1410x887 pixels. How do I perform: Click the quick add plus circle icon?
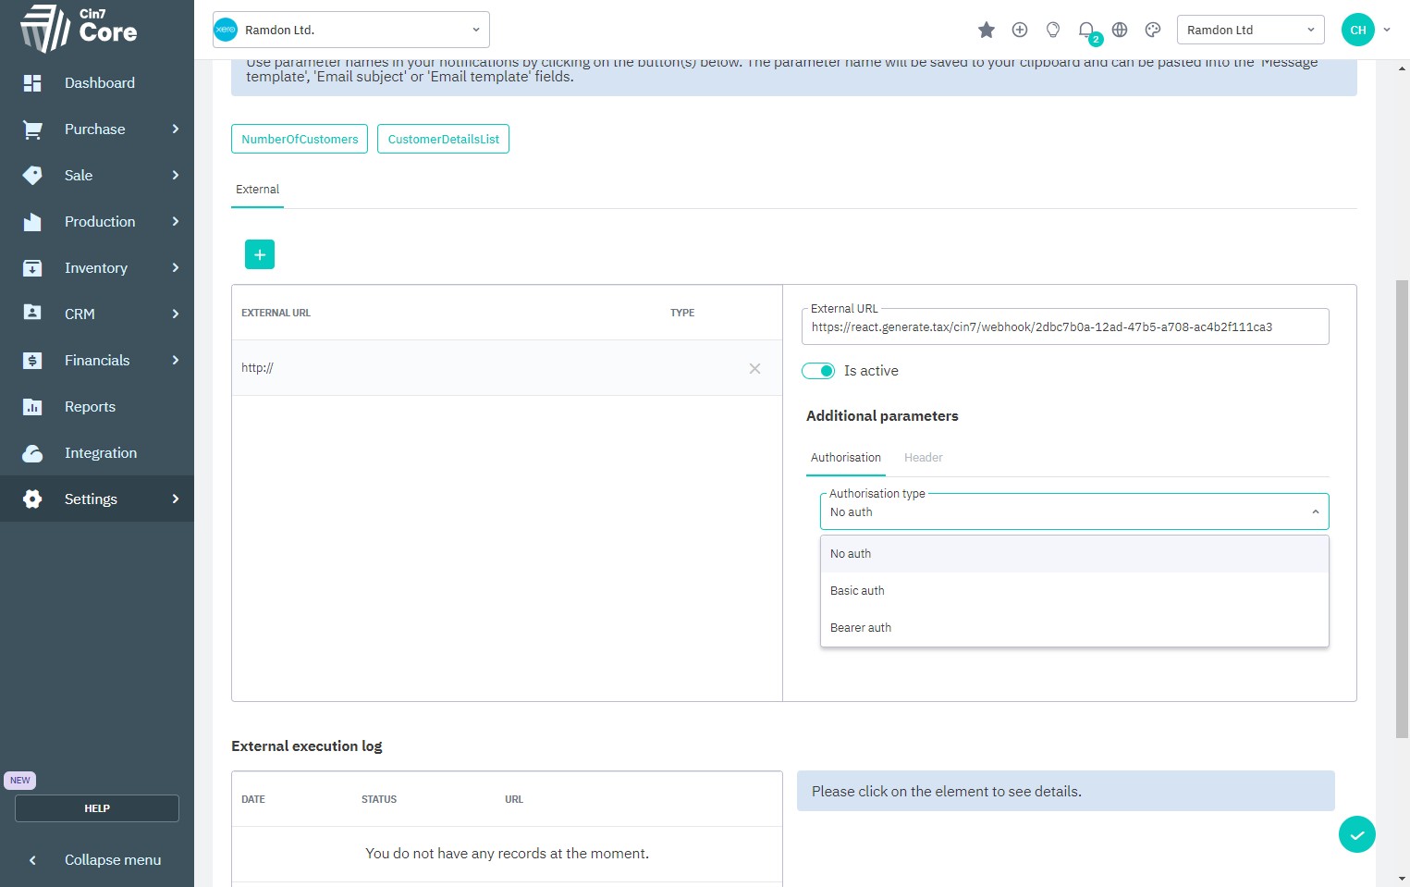(x=1019, y=30)
